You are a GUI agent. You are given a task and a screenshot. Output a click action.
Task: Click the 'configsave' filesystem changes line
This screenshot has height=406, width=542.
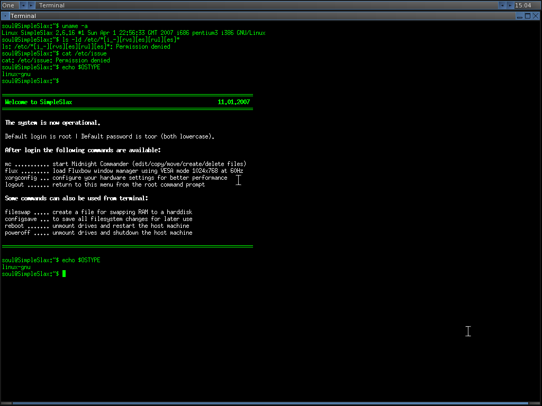click(98, 219)
